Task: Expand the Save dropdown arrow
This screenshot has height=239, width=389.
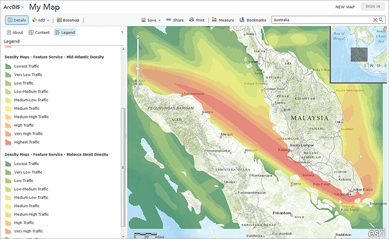Action: pyautogui.click(x=160, y=21)
